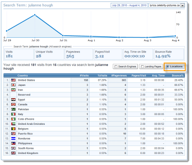Viewport: 192px width, 165px height.
Task: Select the Unique Visits 28 metric box
Action: point(49,54)
